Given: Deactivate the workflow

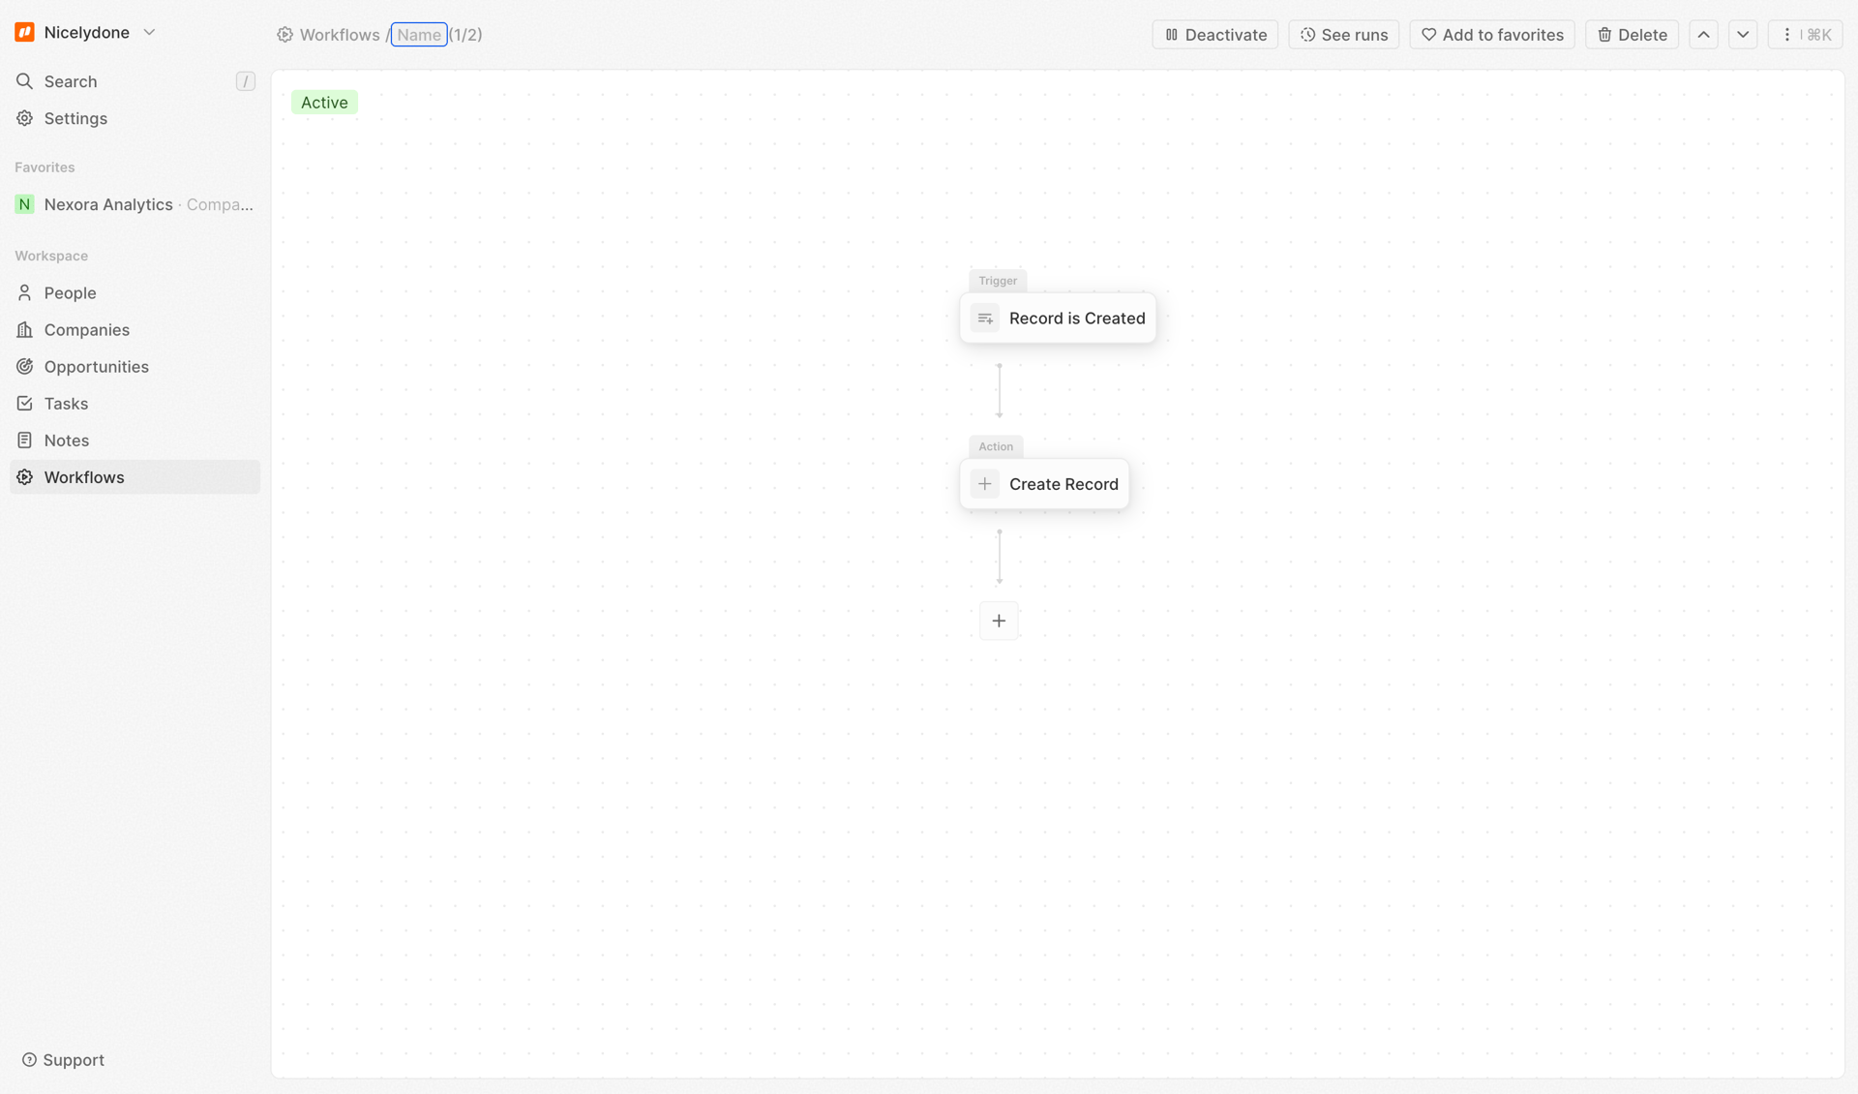Looking at the screenshot, I should coord(1214,34).
